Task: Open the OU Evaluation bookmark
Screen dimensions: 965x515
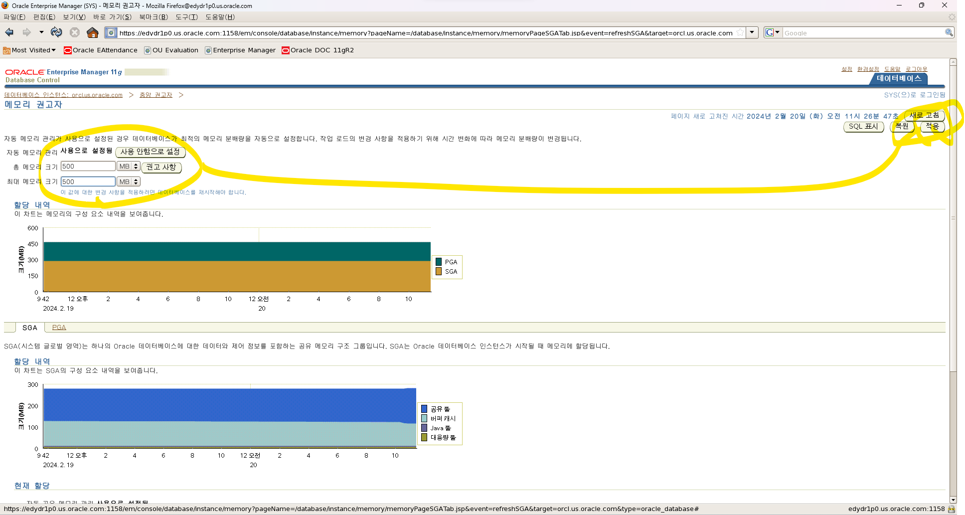Action: (171, 50)
